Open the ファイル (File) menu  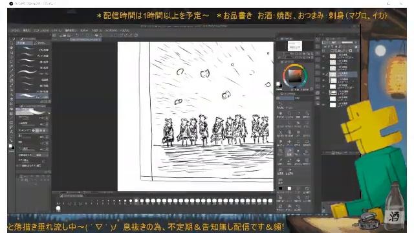click(15, 30)
